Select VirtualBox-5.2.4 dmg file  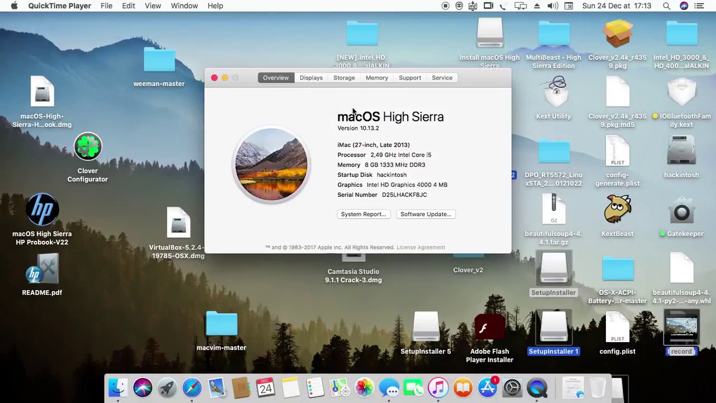(178, 223)
